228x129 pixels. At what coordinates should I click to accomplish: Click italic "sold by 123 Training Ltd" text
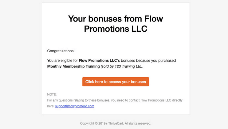pos(121,67)
